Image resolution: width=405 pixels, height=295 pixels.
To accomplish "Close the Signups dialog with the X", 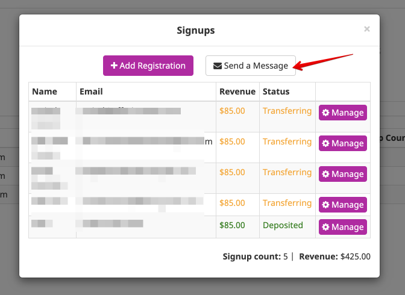I will pos(367,29).
